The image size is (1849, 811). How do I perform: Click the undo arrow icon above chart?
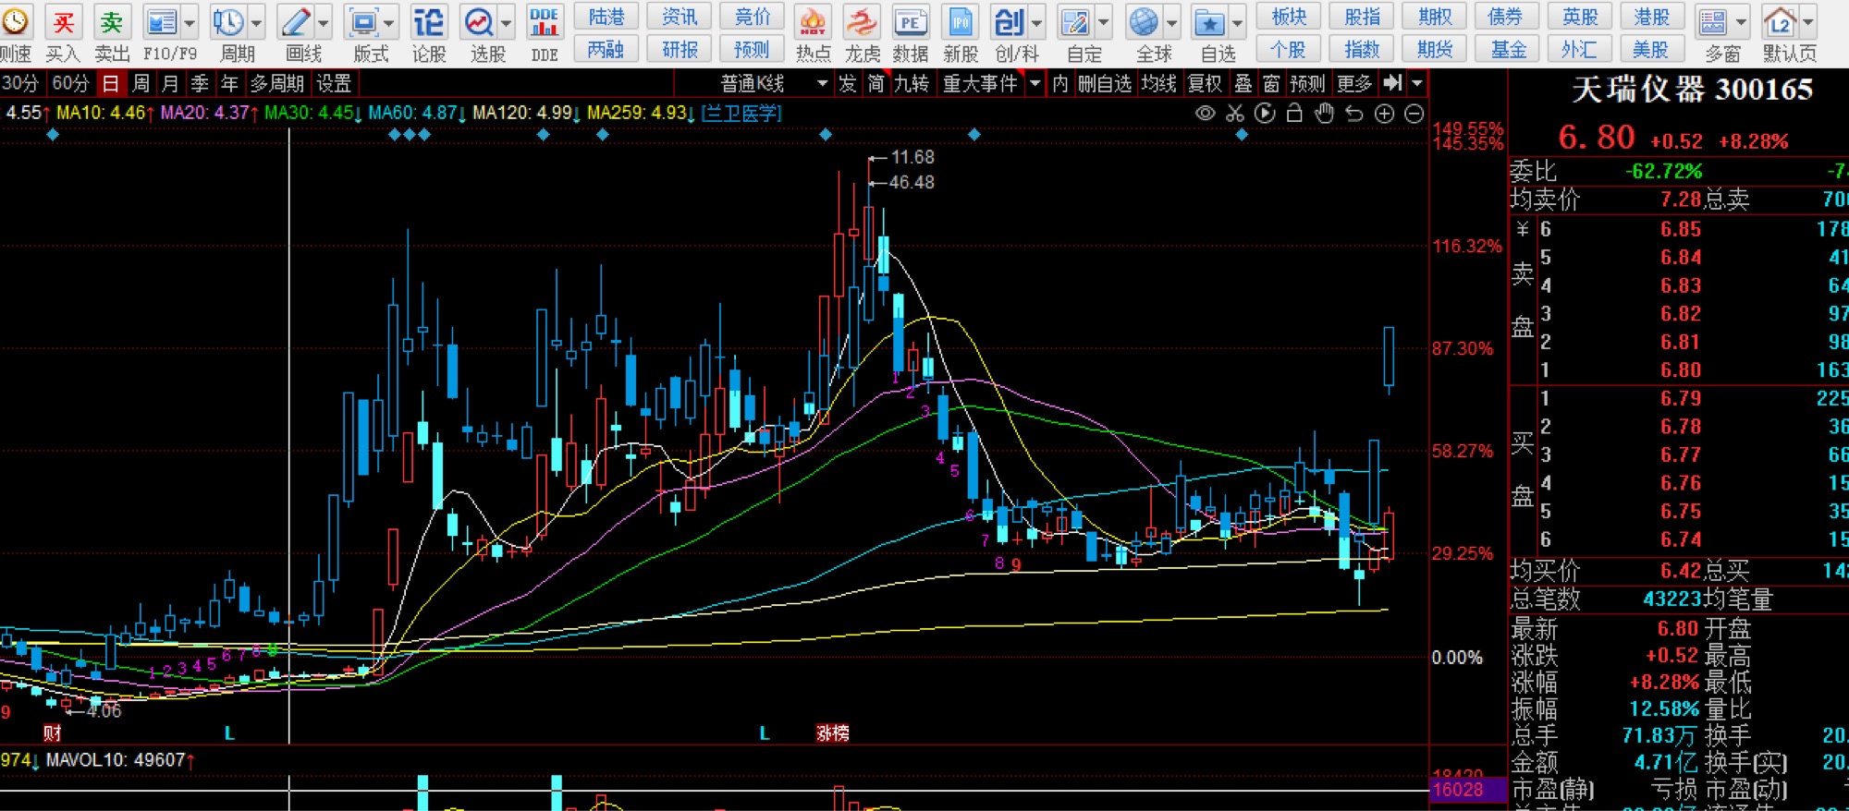click(x=1354, y=114)
